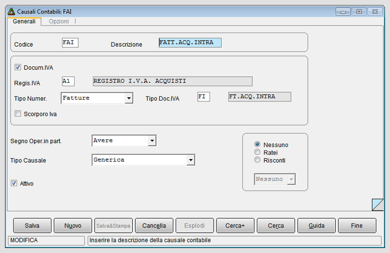Click the Nuovo button
The width and height of the screenshot is (390, 253).
tap(73, 225)
